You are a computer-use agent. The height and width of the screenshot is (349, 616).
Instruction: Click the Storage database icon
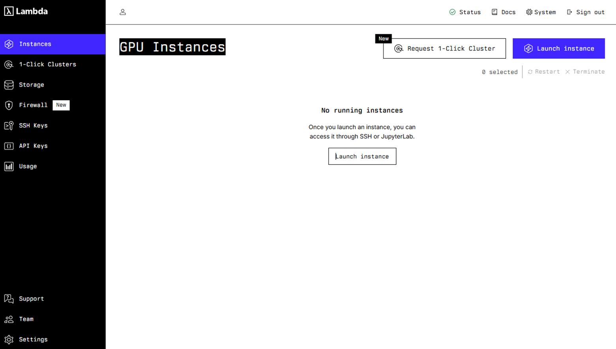tap(9, 85)
